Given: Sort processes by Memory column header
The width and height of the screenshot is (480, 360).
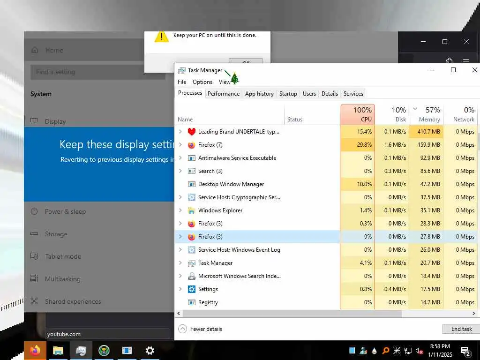Looking at the screenshot, I should pyautogui.click(x=427, y=114).
